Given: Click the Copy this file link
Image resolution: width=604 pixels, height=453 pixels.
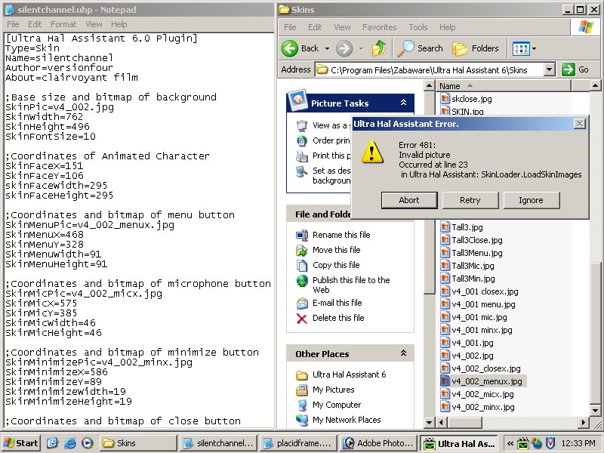Looking at the screenshot, I should click(336, 265).
